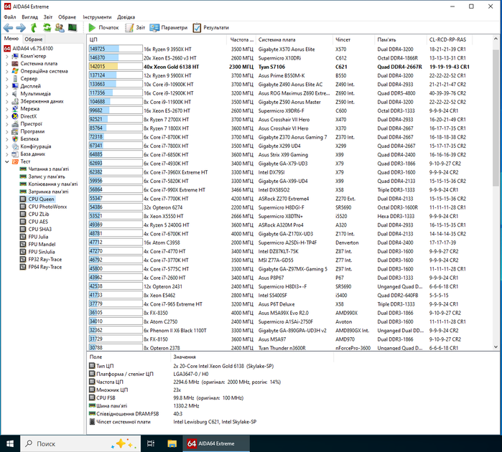This screenshot has width=502, height=452.
Task: Select the CPU AES test icon
Action: [23, 222]
